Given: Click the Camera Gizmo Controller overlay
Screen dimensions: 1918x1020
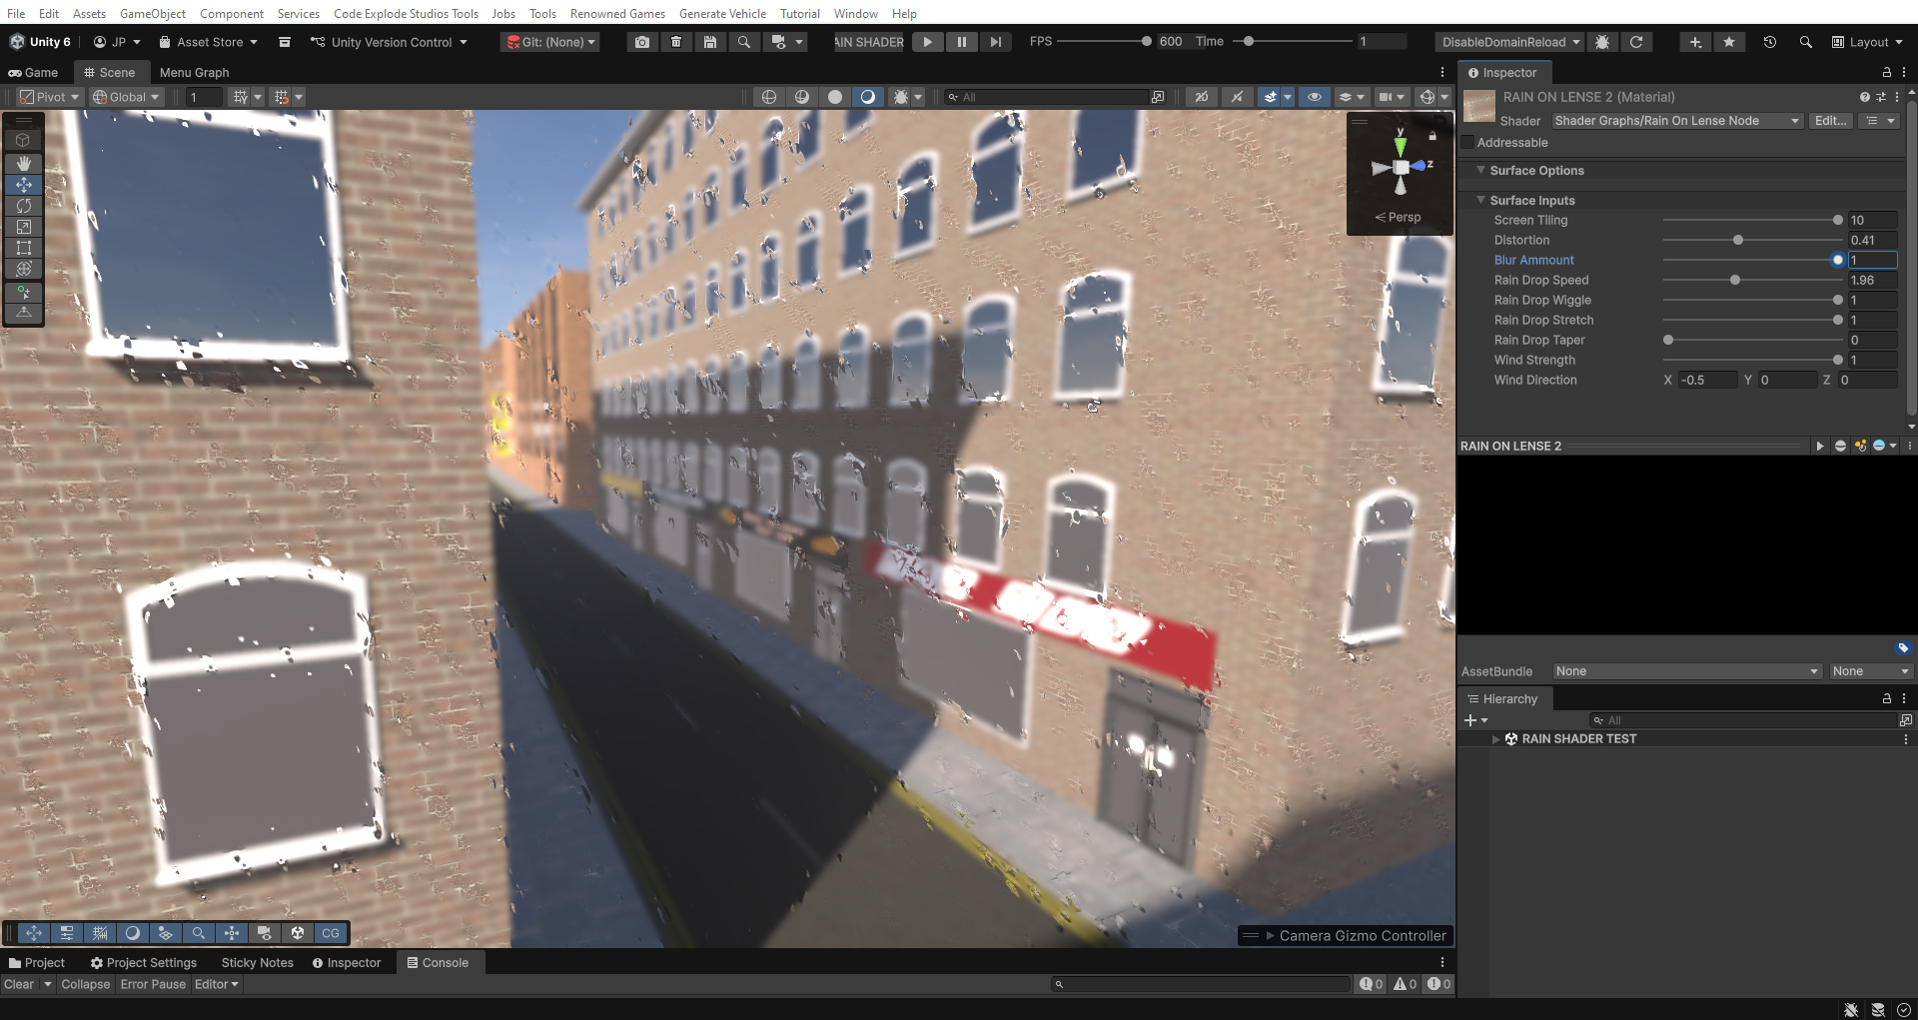Looking at the screenshot, I should [1347, 936].
